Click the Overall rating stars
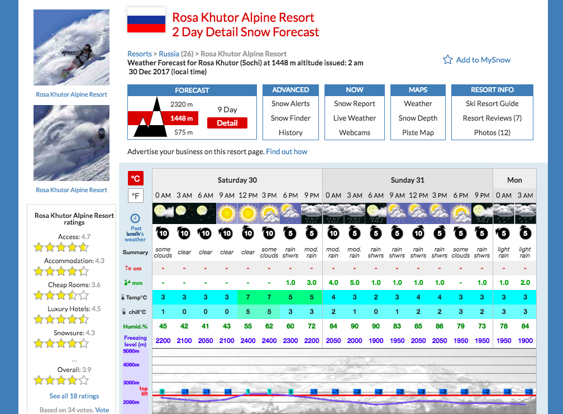 [61, 380]
